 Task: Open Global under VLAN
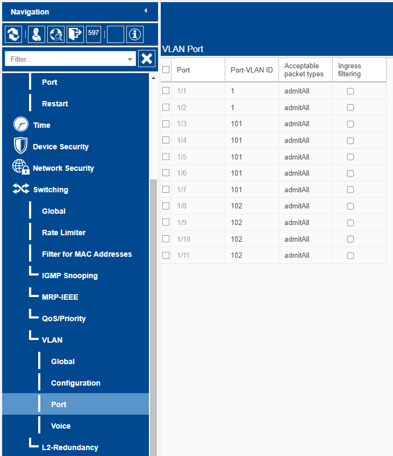click(x=63, y=361)
